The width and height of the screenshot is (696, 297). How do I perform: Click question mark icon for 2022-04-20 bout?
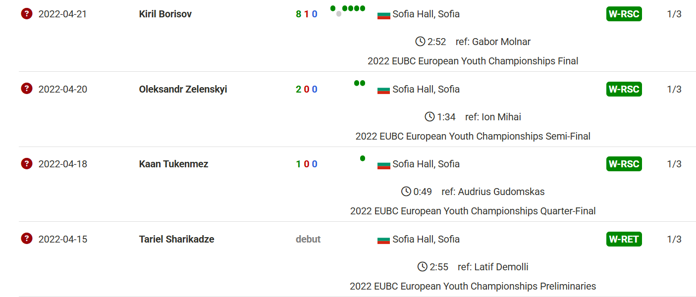pos(27,89)
